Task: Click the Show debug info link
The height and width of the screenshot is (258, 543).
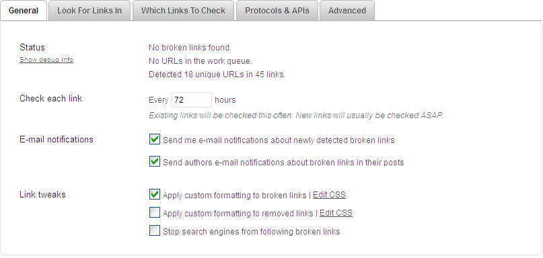Action: [x=46, y=60]
